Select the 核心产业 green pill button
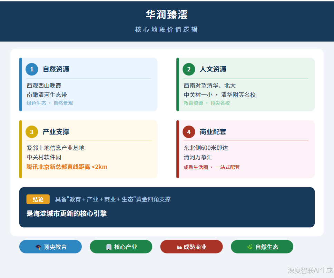Image resolution: width=334 pixels, height=278 pixels. [121, 247]
